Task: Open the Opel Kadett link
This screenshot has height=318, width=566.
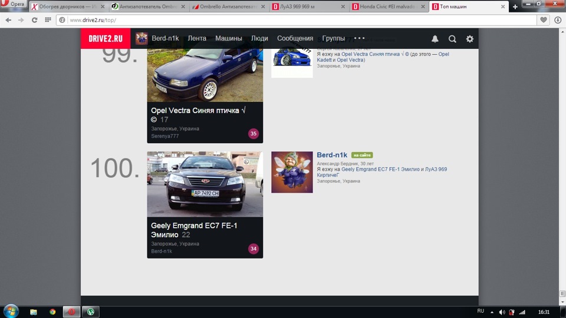Action: [x=383, y=57]
